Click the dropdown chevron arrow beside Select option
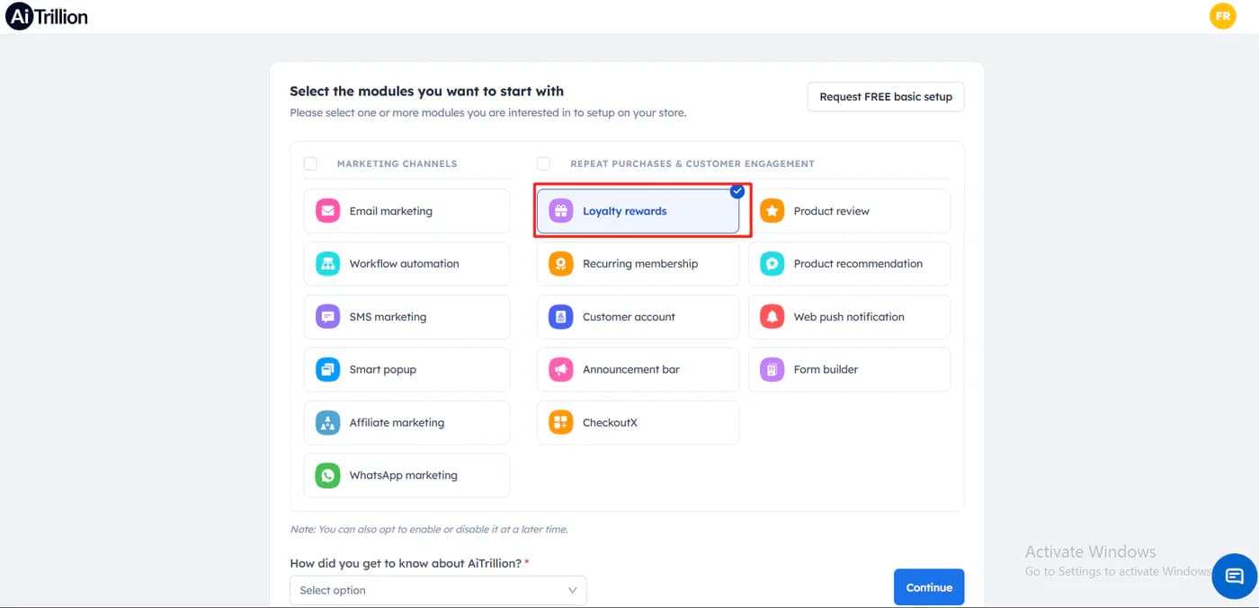 tap(572, 590)
